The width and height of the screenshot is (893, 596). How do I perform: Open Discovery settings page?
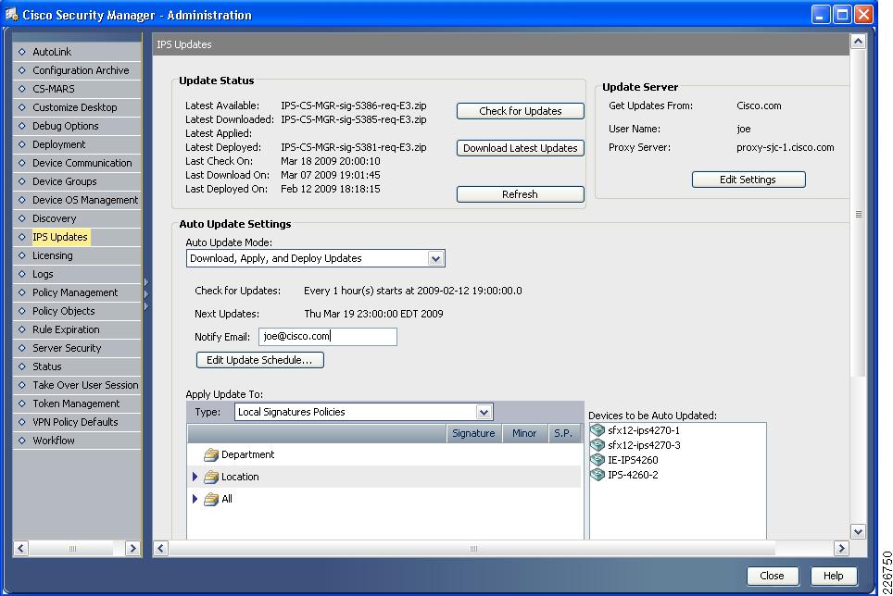click(x=54, y=218)
